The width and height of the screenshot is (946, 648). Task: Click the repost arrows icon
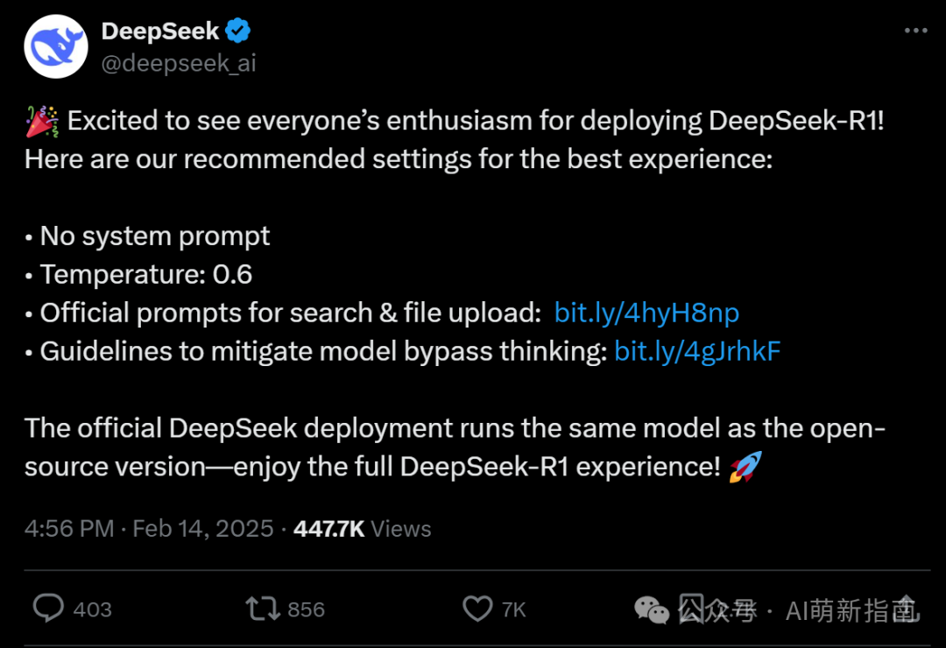[x=262, y=609]
